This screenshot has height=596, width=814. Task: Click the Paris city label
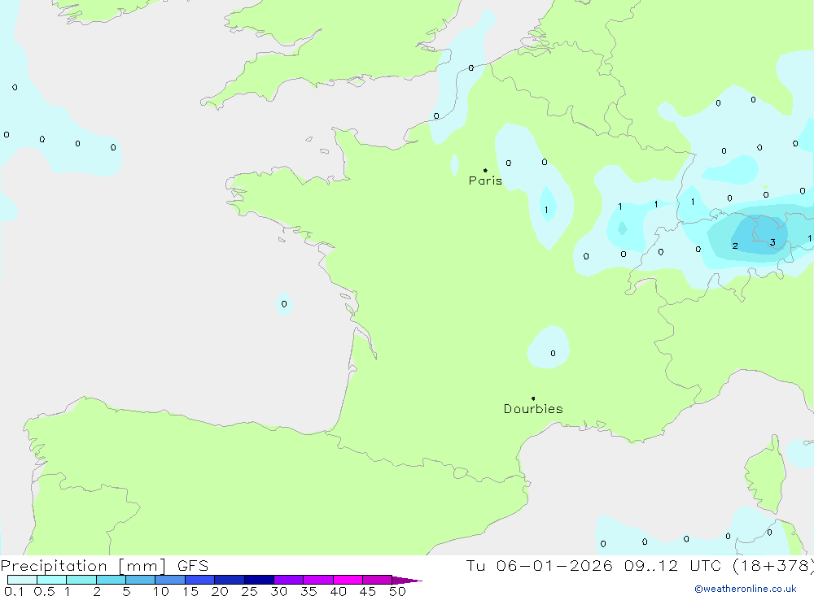485,181
